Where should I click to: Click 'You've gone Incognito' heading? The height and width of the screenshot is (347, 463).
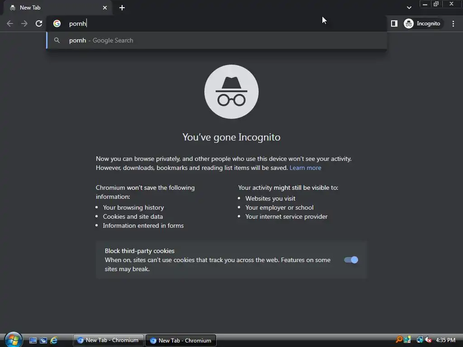point(231,137)
